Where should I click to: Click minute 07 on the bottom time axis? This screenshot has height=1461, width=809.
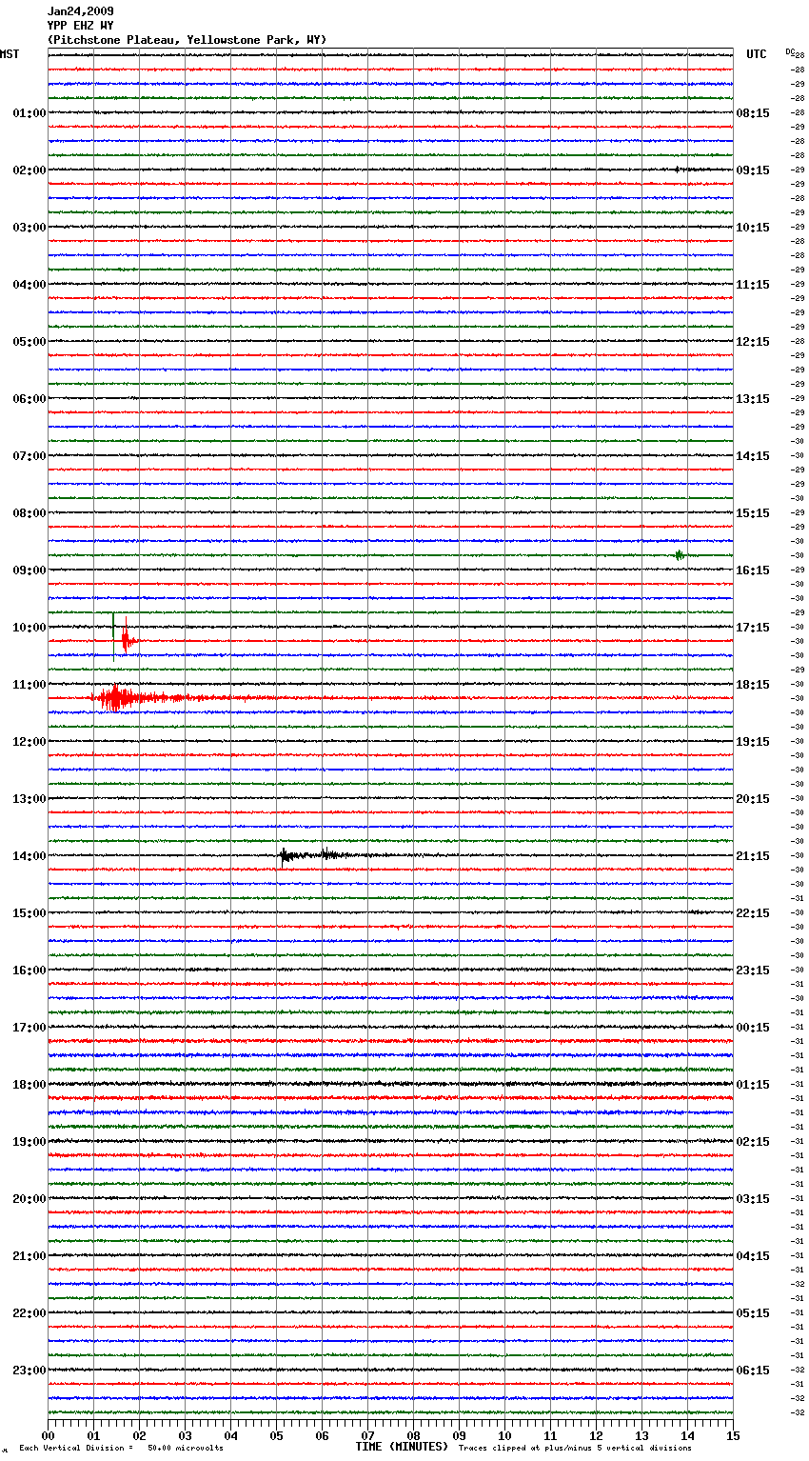click(x=368, y=1435)
